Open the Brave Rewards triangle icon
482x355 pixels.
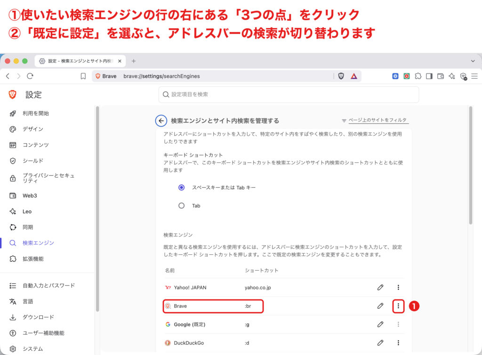tap(354, 76)
